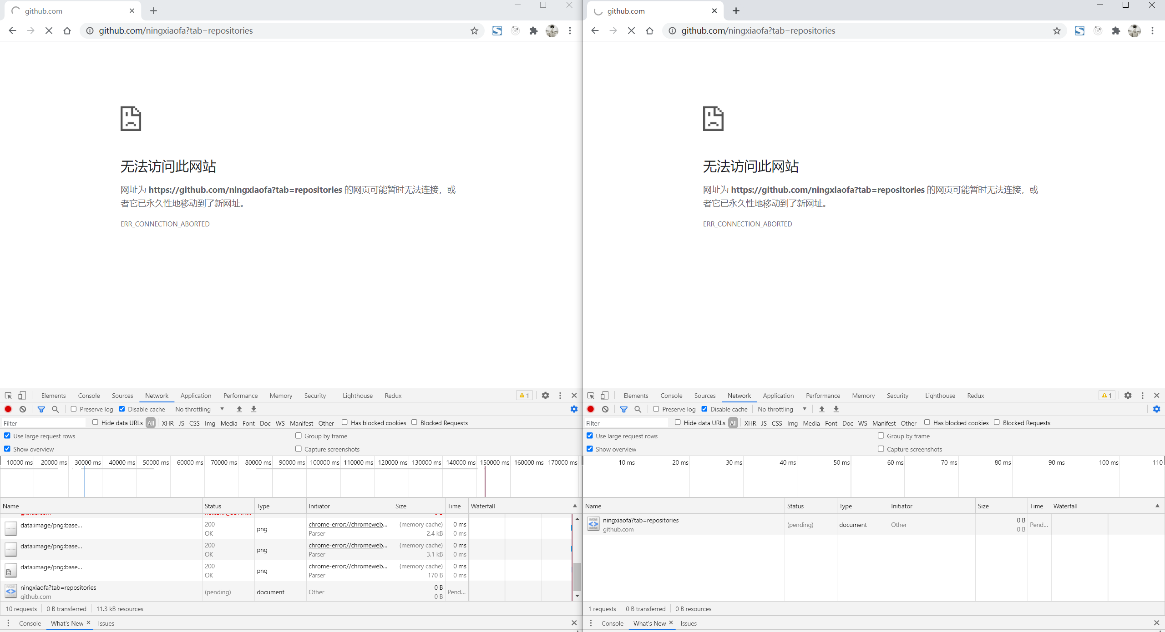
Task: Click export HAR download arrow in left DevTools
Action: (254, 409)
